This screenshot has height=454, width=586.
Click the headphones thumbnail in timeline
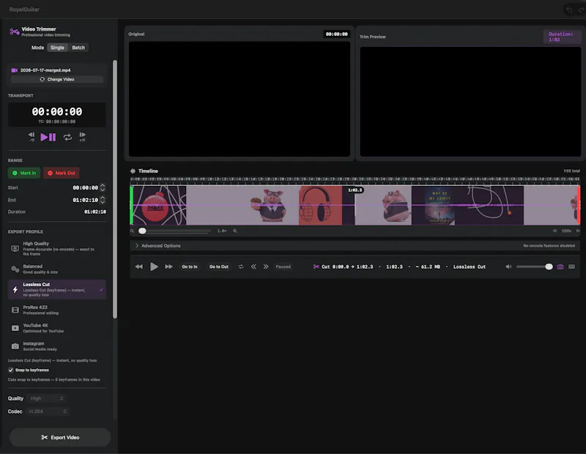tap(320, 205)
